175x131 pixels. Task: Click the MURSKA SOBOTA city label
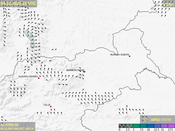pyautogui.click(x=119, y=55)
